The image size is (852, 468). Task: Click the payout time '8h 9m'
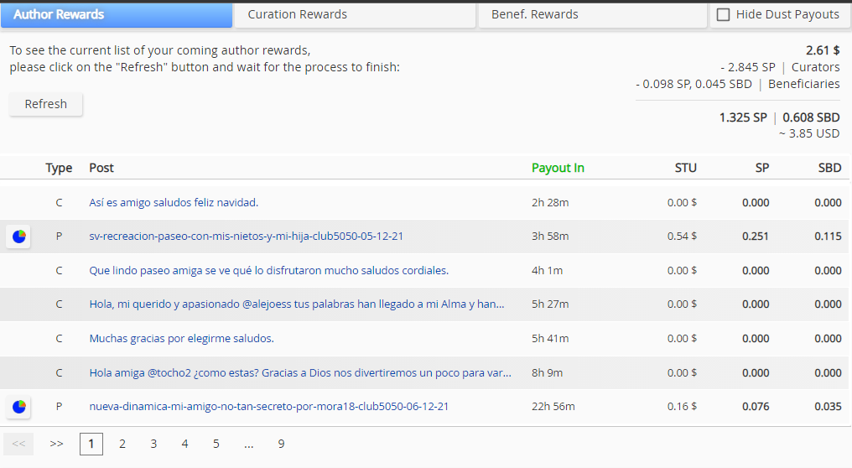pyautogui.click(x=547, y=373)
